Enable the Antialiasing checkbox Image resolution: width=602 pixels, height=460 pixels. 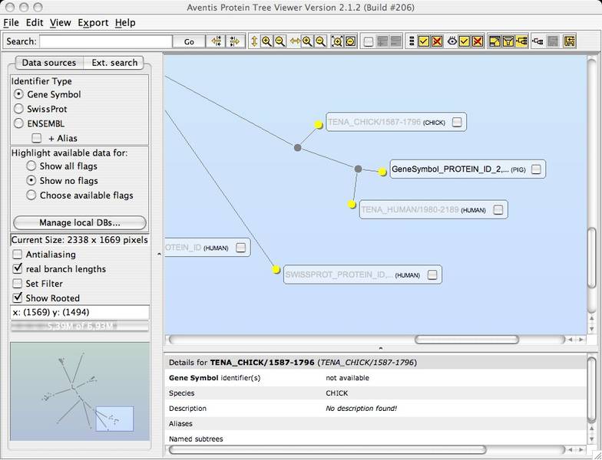pos(17,255)
